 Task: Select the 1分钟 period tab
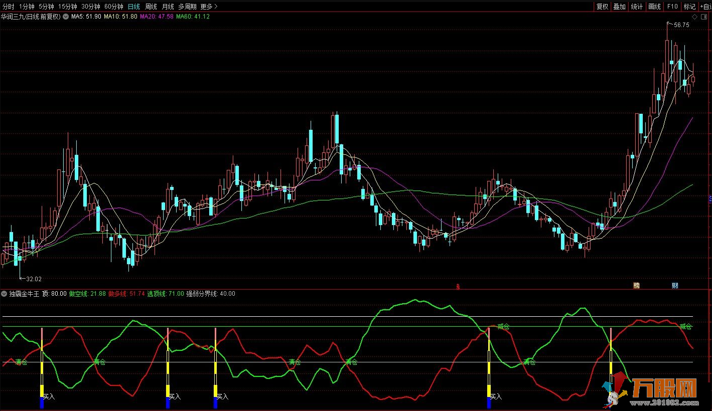27,7
